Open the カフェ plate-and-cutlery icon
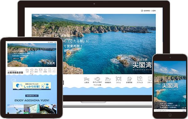 tap(118, 79)
